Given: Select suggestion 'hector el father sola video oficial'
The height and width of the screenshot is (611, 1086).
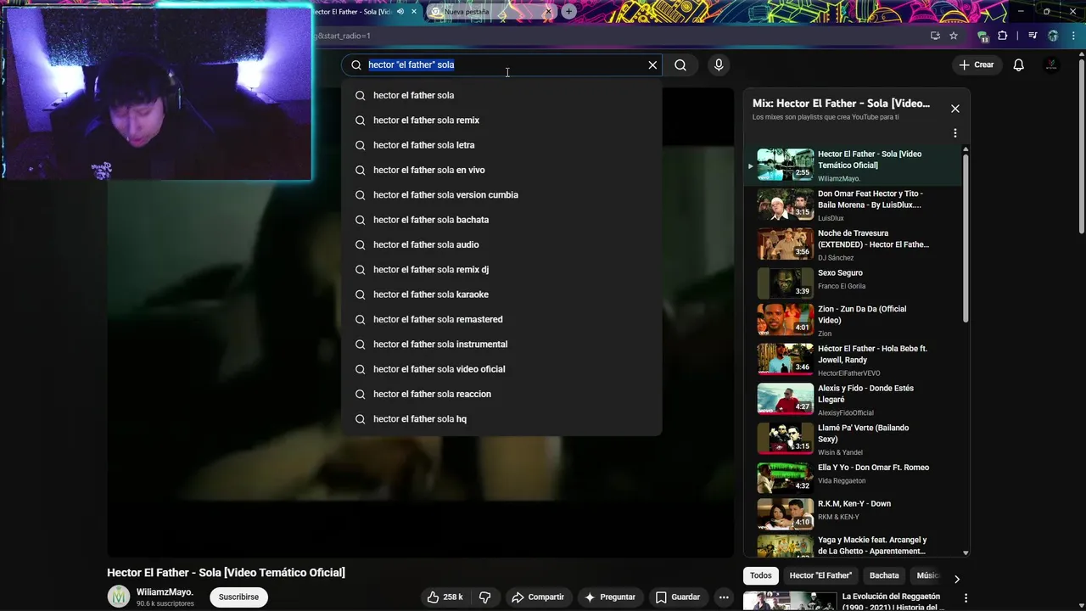Looking at the screenshot, I should tap(501, 369).
